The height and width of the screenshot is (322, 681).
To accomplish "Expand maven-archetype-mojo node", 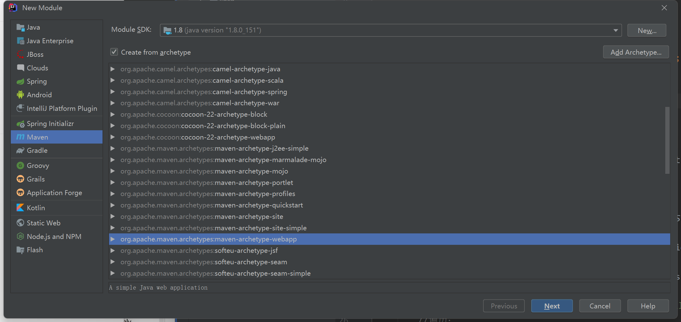I will click(x=113, y=171).
